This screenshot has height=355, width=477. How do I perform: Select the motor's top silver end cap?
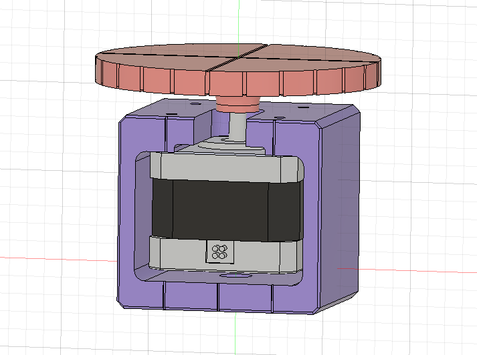tap(227, 167)
